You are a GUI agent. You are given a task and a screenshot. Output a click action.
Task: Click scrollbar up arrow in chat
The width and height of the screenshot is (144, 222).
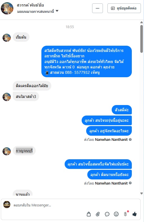coord(142,22)
